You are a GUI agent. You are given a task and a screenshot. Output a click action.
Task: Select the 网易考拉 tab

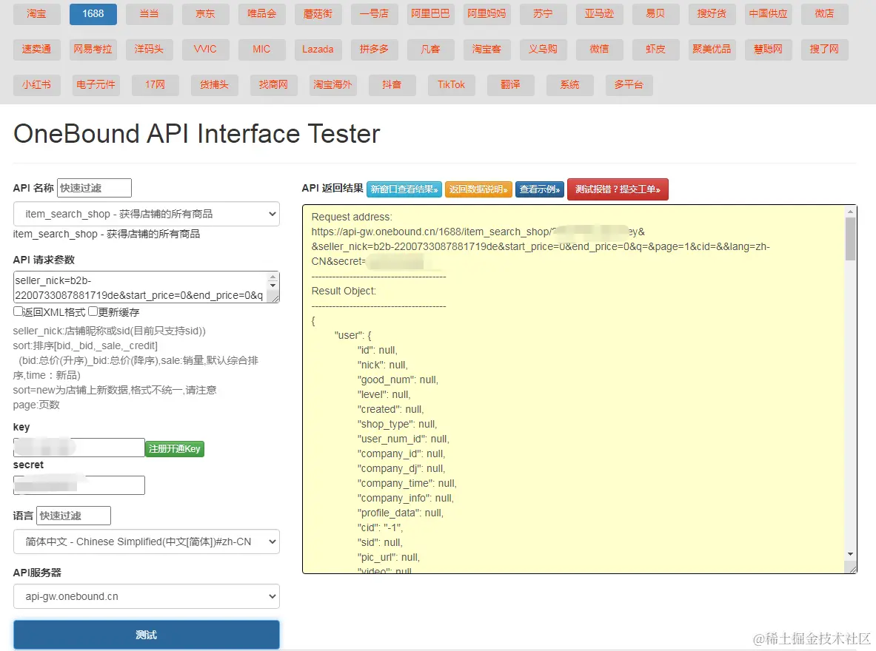pos(93,49)
